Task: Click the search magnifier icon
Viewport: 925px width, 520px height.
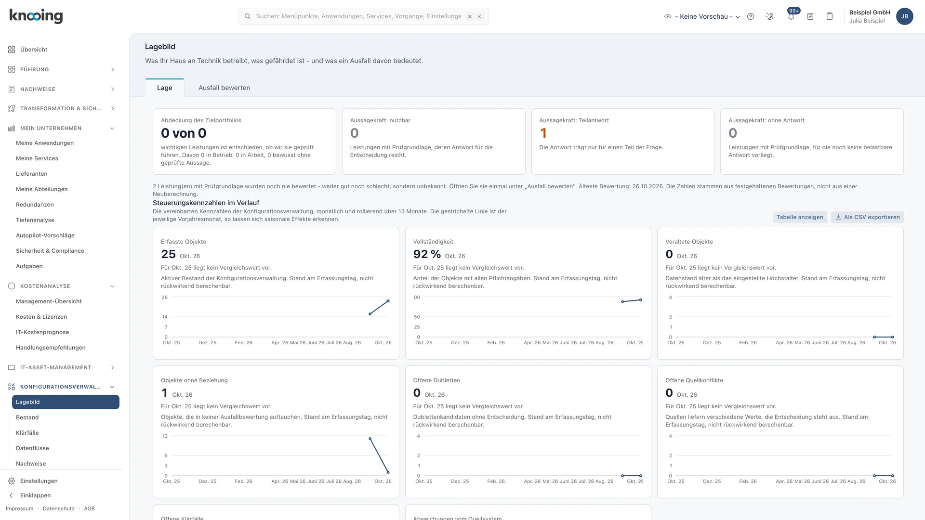Action: point(248,16)
